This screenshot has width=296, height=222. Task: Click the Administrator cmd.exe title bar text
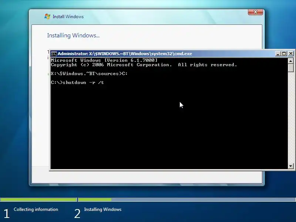click(x=125, y=54)
